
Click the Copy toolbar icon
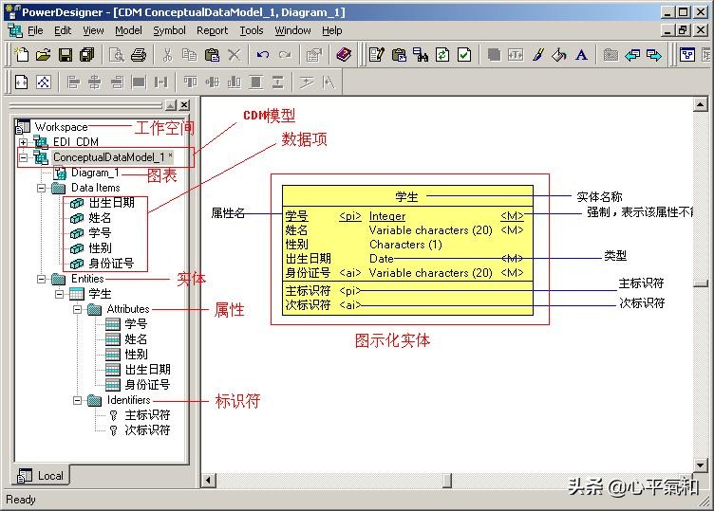190,55
